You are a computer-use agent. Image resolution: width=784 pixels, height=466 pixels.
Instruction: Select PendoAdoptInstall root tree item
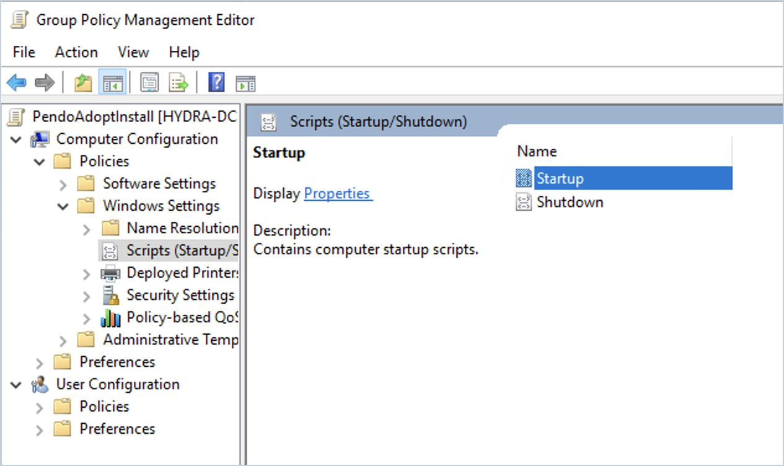point(134,116)
